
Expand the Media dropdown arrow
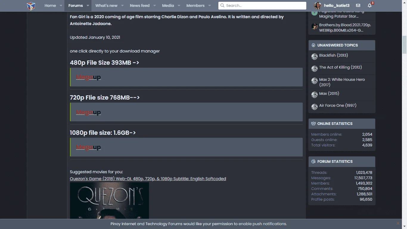click(x=179, y=6)
